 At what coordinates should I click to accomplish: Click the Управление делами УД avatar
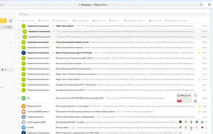point(24,117)
